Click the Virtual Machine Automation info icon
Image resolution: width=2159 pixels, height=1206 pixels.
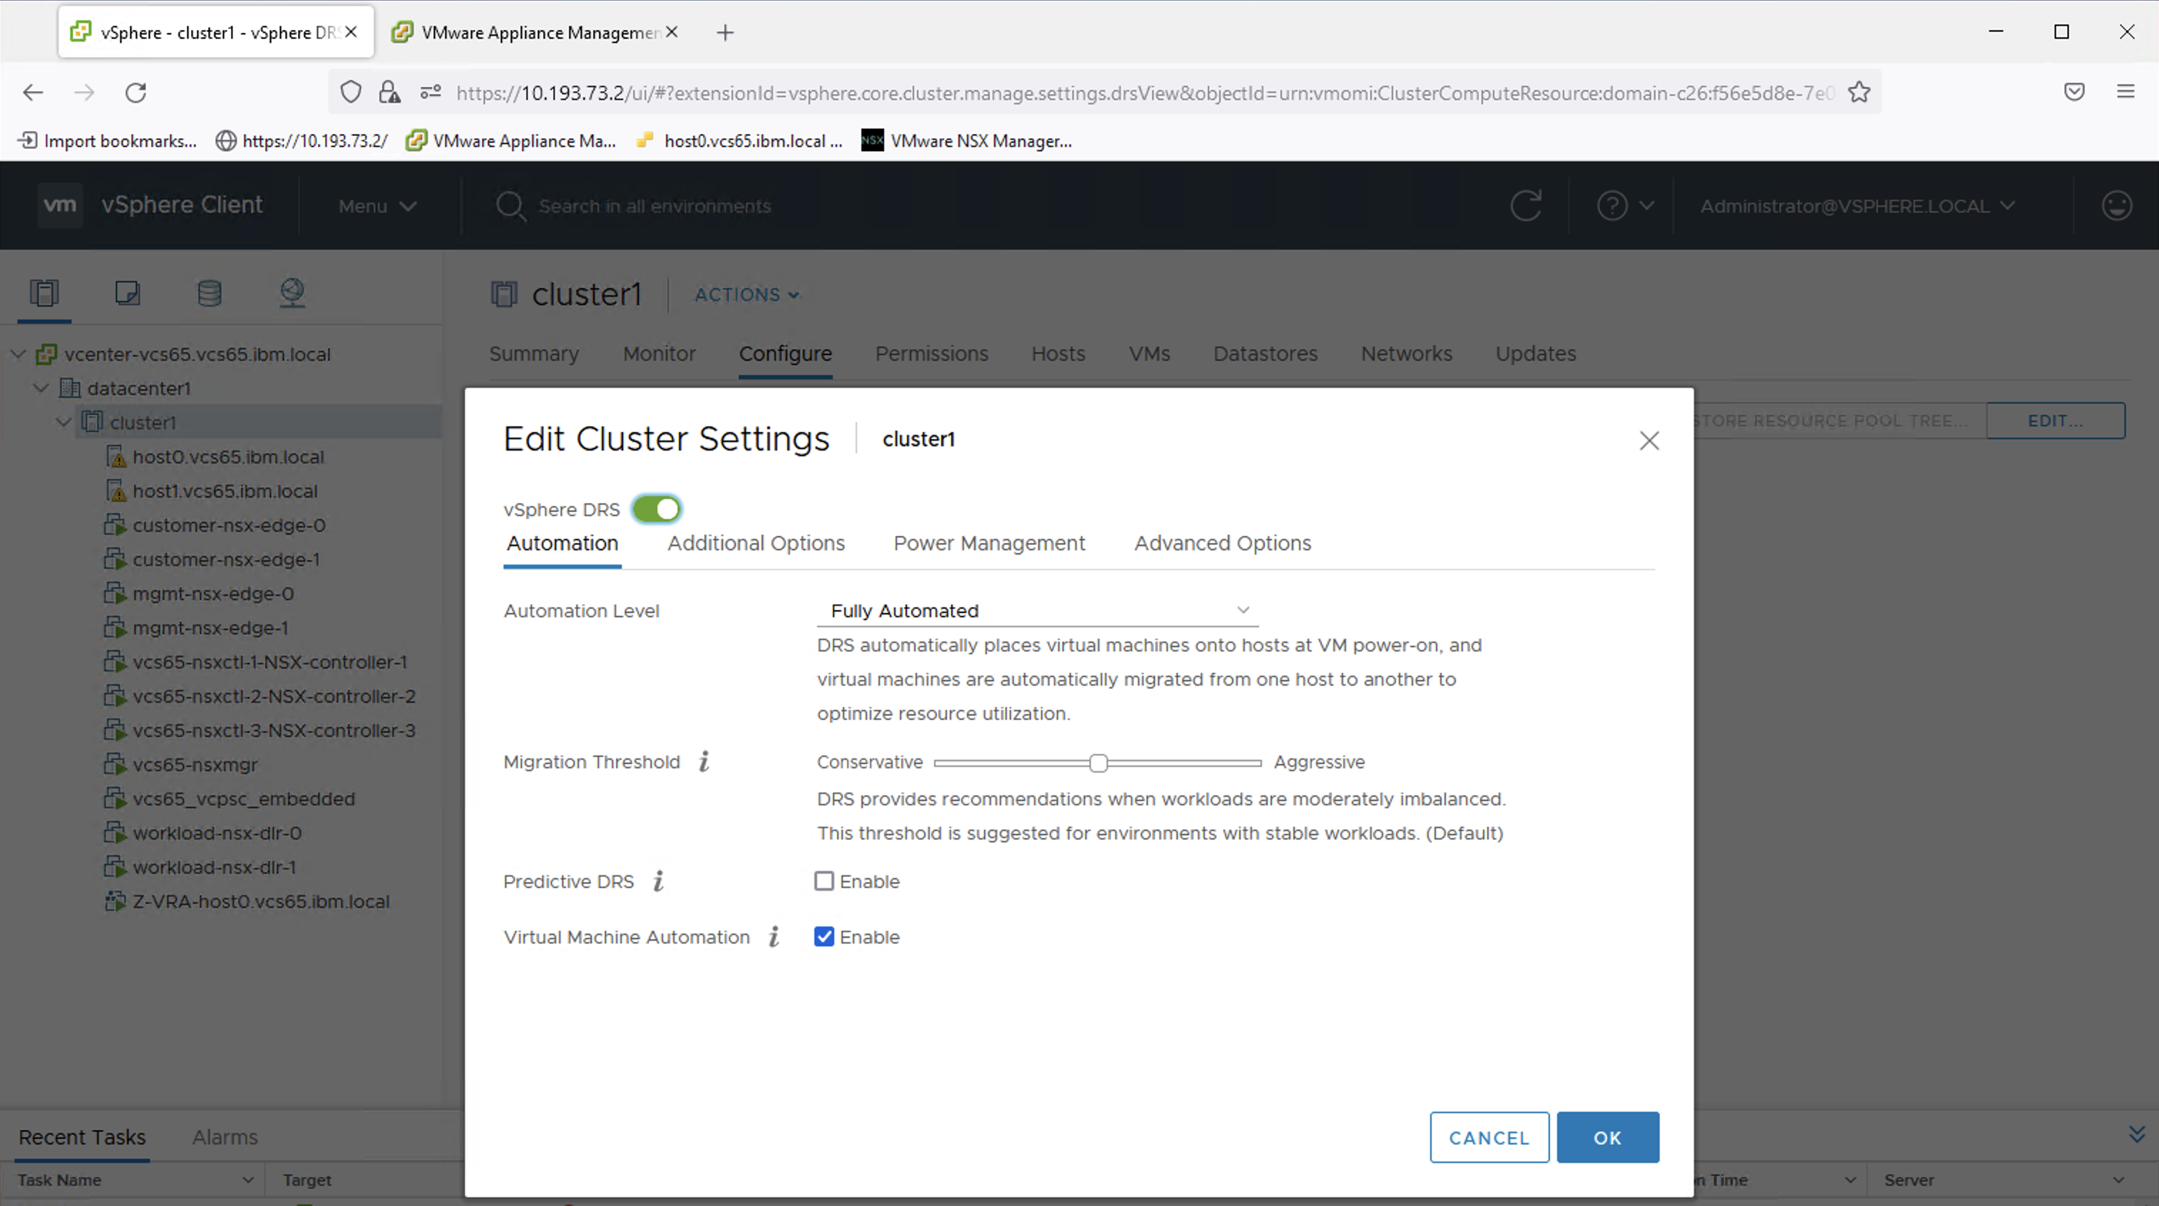774,936
